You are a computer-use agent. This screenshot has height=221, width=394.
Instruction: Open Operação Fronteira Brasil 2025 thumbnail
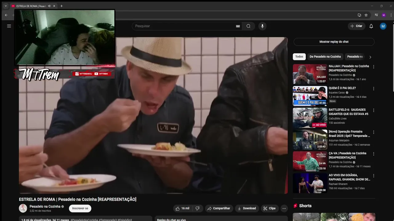click(310, 139)
